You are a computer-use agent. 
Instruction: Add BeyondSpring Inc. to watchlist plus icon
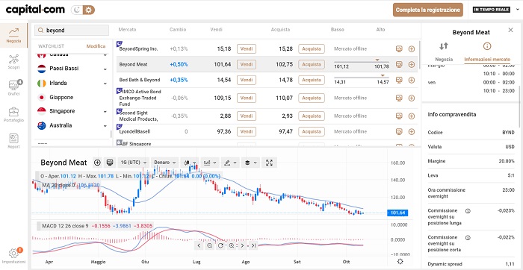pos(411,49)
